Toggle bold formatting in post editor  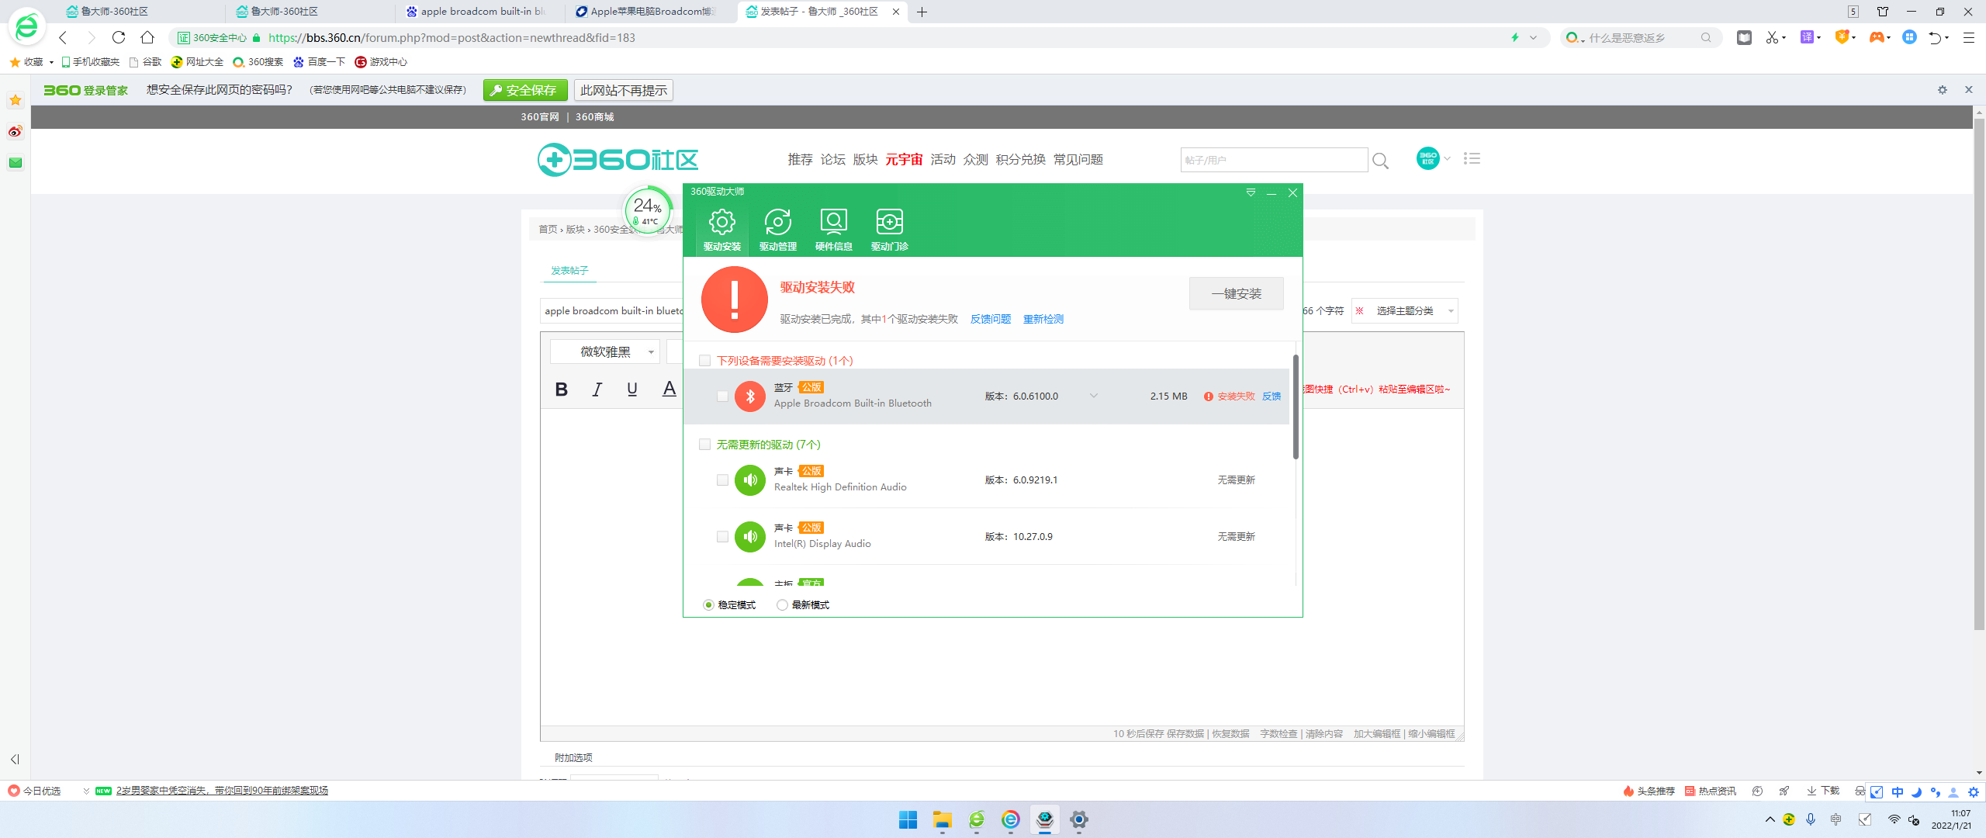tap(561, 390)
